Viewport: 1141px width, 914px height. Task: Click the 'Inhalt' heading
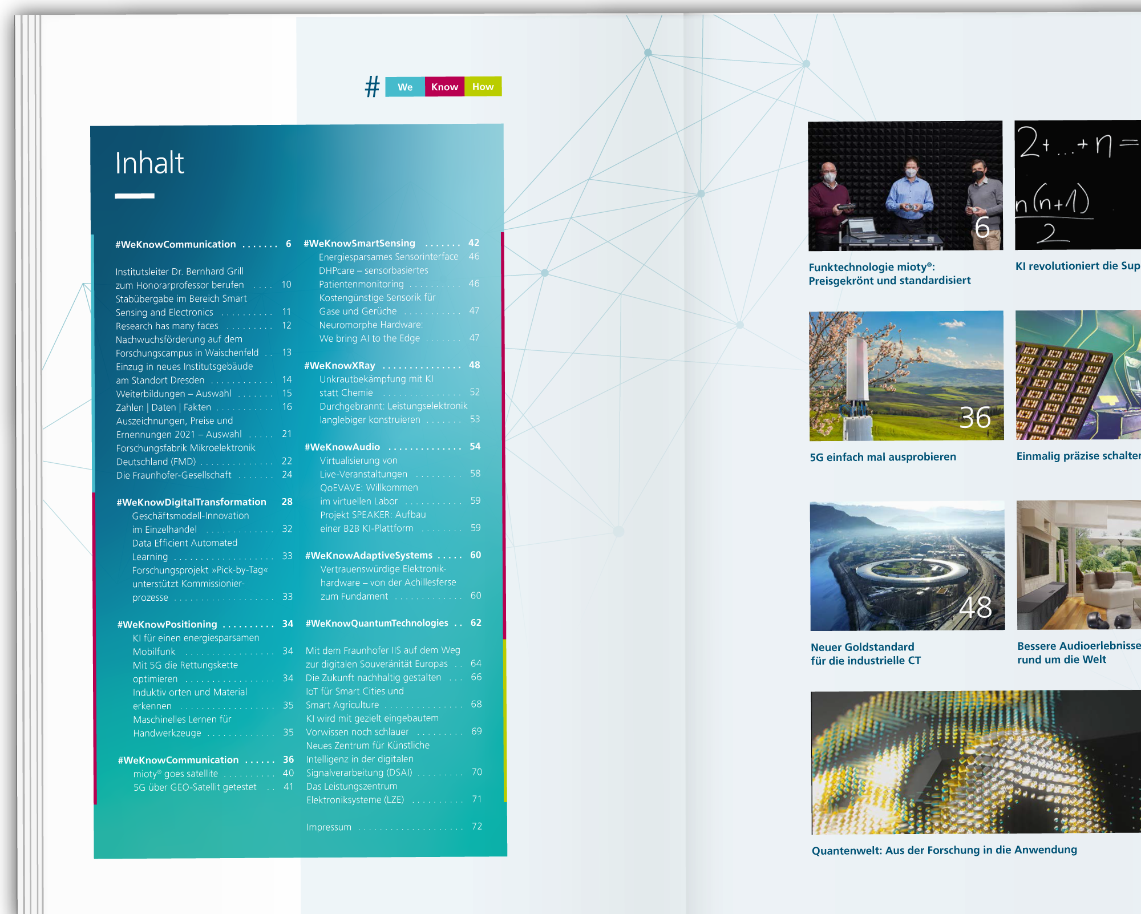coord(149,163)
